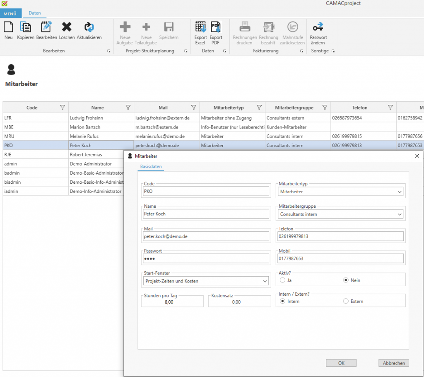Click cell badmin in Code column

point(36,173)
